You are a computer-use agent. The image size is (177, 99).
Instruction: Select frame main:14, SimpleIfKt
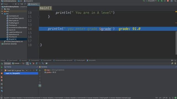[21, 73]
